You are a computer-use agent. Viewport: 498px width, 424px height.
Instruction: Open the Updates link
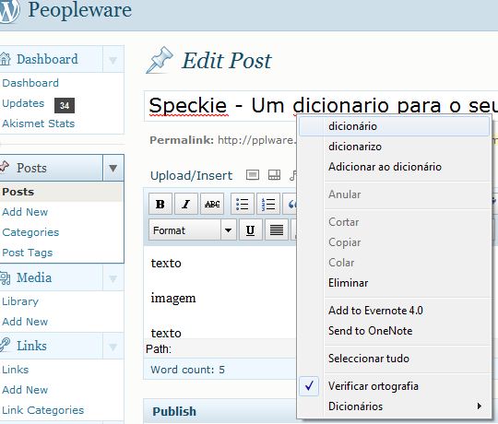coord(23,103)
